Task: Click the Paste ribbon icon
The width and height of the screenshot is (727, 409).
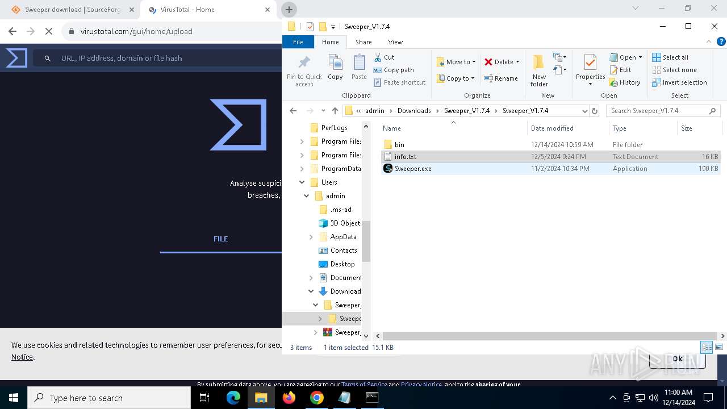Action: (x=359, y=62)
